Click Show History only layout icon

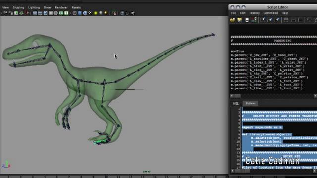point(286,20)
